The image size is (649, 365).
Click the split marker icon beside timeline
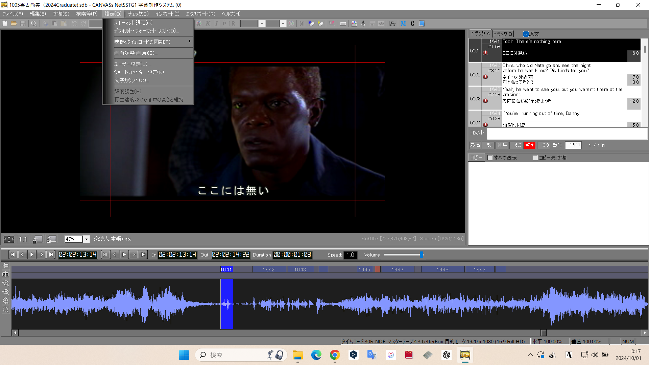[x=6, y=274]
